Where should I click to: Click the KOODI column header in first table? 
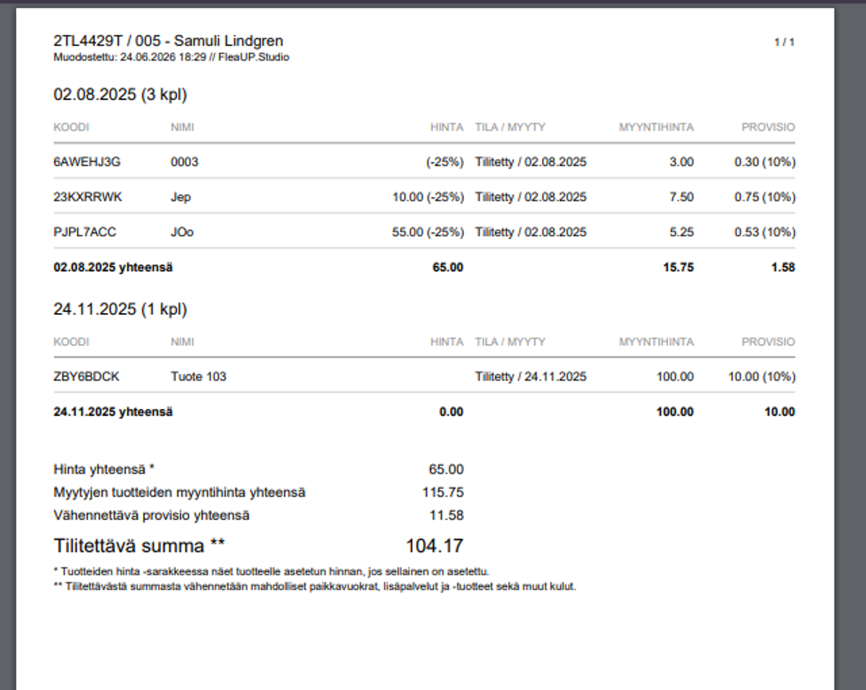click(71, 127)
